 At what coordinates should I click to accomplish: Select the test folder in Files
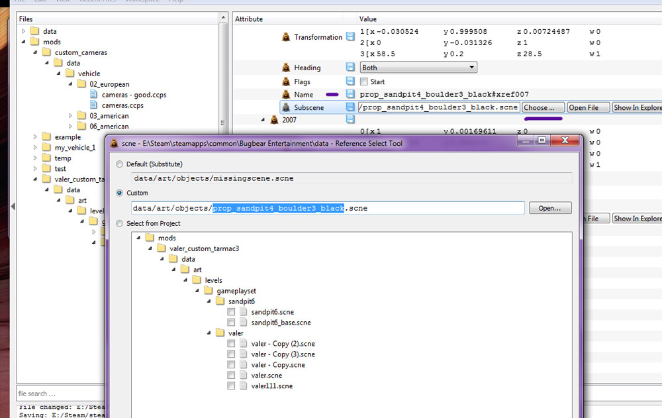(x=60, y=169)
